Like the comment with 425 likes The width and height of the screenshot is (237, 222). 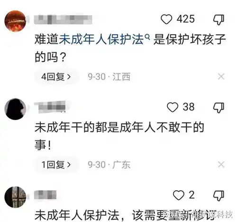(166, 19)
